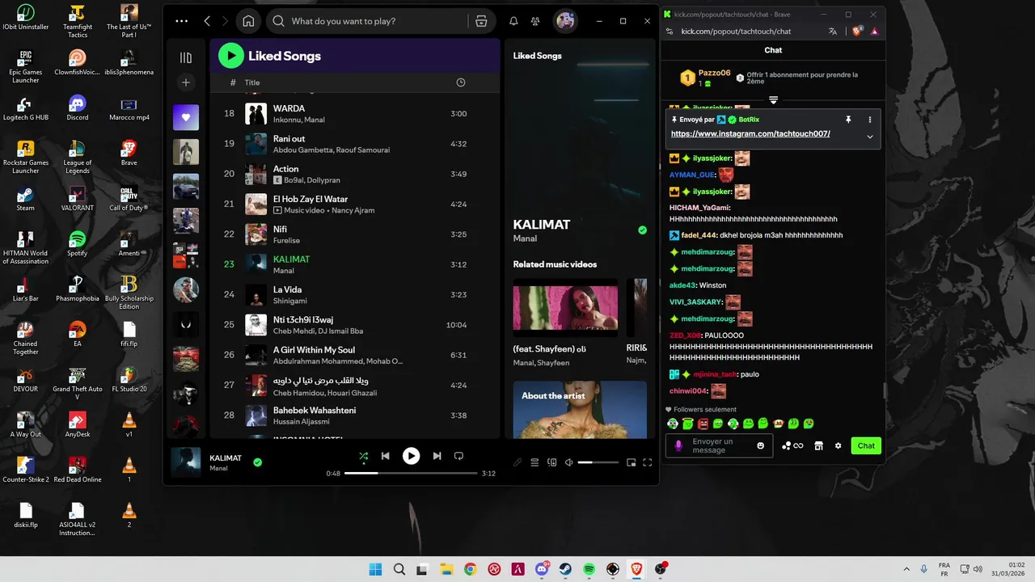The height and width of the screenshot is (582, 1035).
Task: Open the Kick shop storefront icon
Action: (818, 445)
